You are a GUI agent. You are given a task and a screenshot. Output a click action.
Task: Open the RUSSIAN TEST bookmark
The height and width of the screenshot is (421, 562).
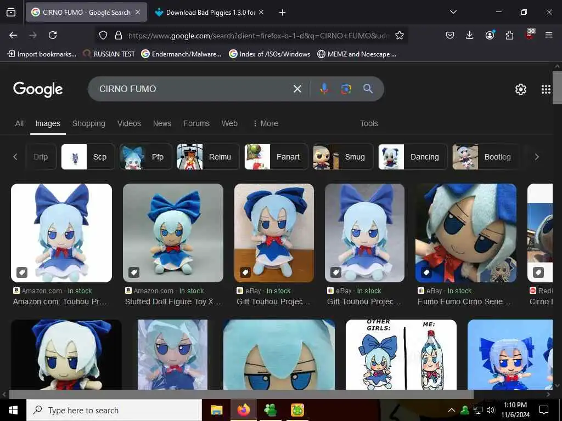click(109, 54)
